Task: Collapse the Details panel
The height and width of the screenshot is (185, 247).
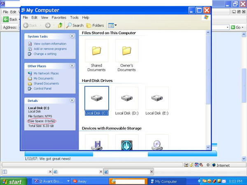Action: coord(72,100)
